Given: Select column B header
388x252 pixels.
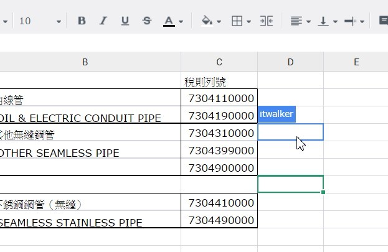Looking at the screenshot, I should [x=90, y=62].
